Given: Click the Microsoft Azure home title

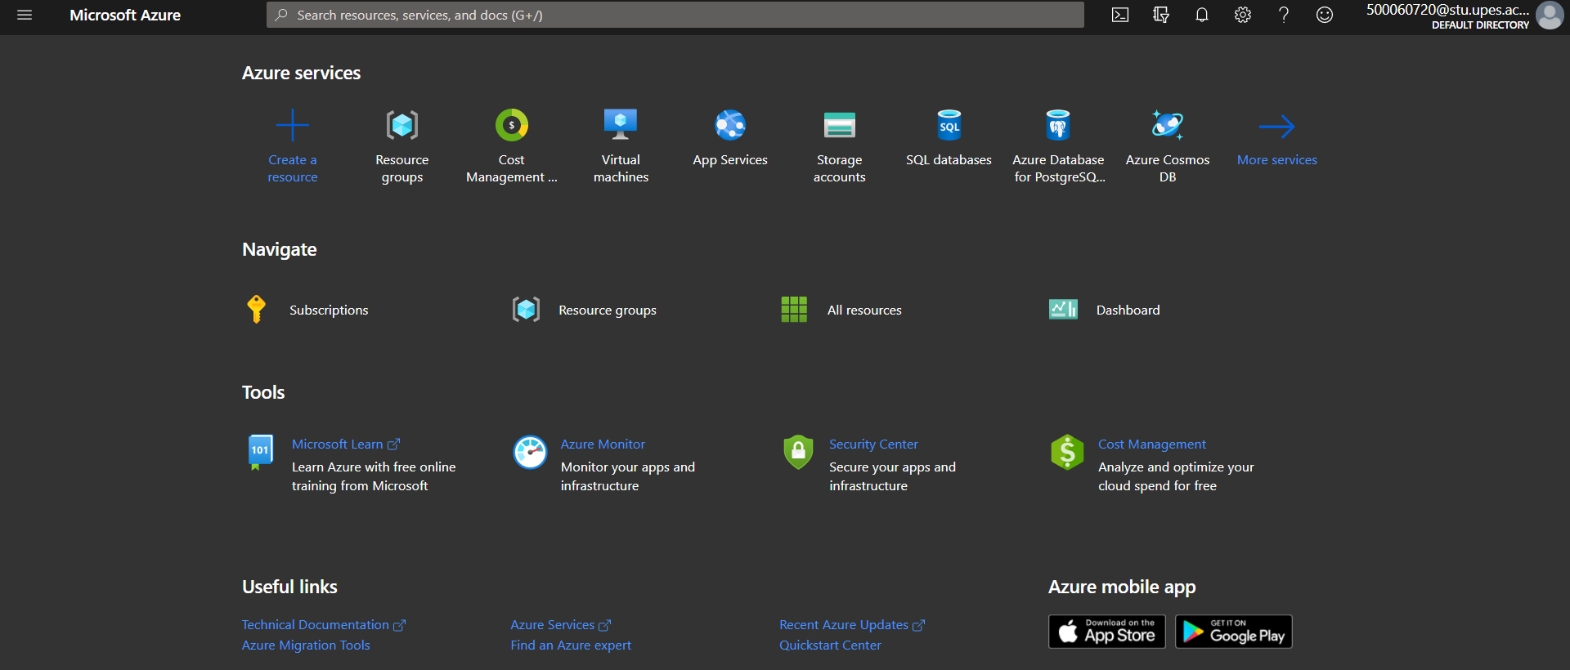Looking at the screenshot, I should 125,15.
